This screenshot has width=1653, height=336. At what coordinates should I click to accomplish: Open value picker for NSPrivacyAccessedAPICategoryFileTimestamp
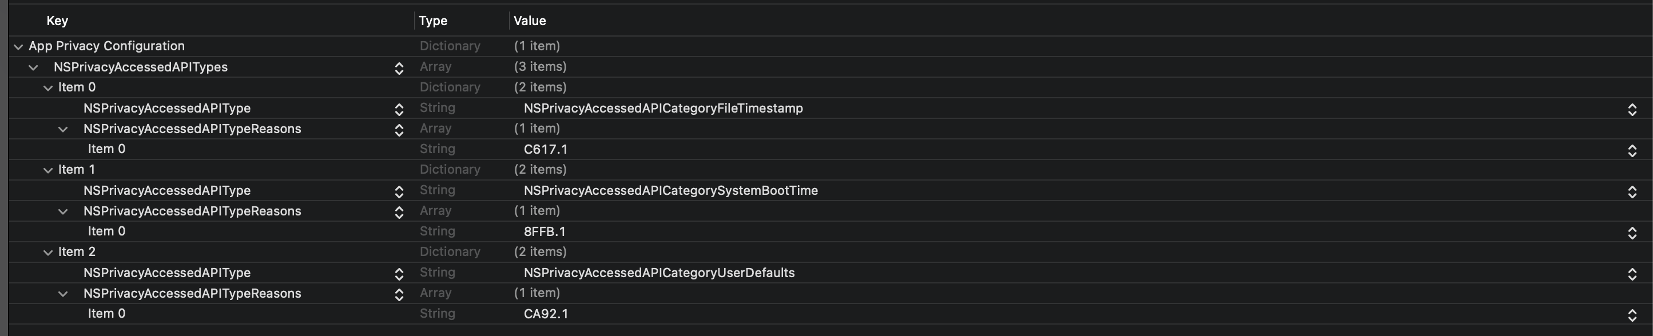(1632, 109)
